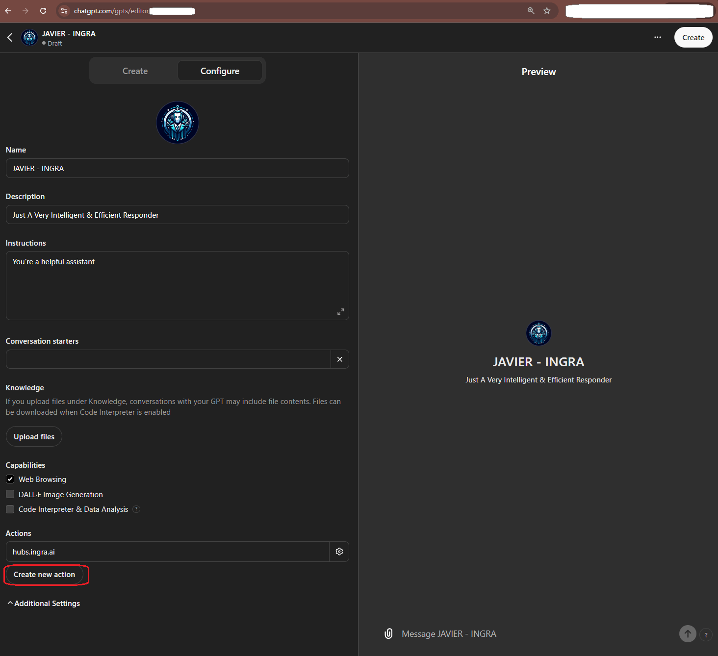Screen dimensions: 718x656
Task: Expand the Instructions box with the enlarge icon
Action: pos(341,312)
